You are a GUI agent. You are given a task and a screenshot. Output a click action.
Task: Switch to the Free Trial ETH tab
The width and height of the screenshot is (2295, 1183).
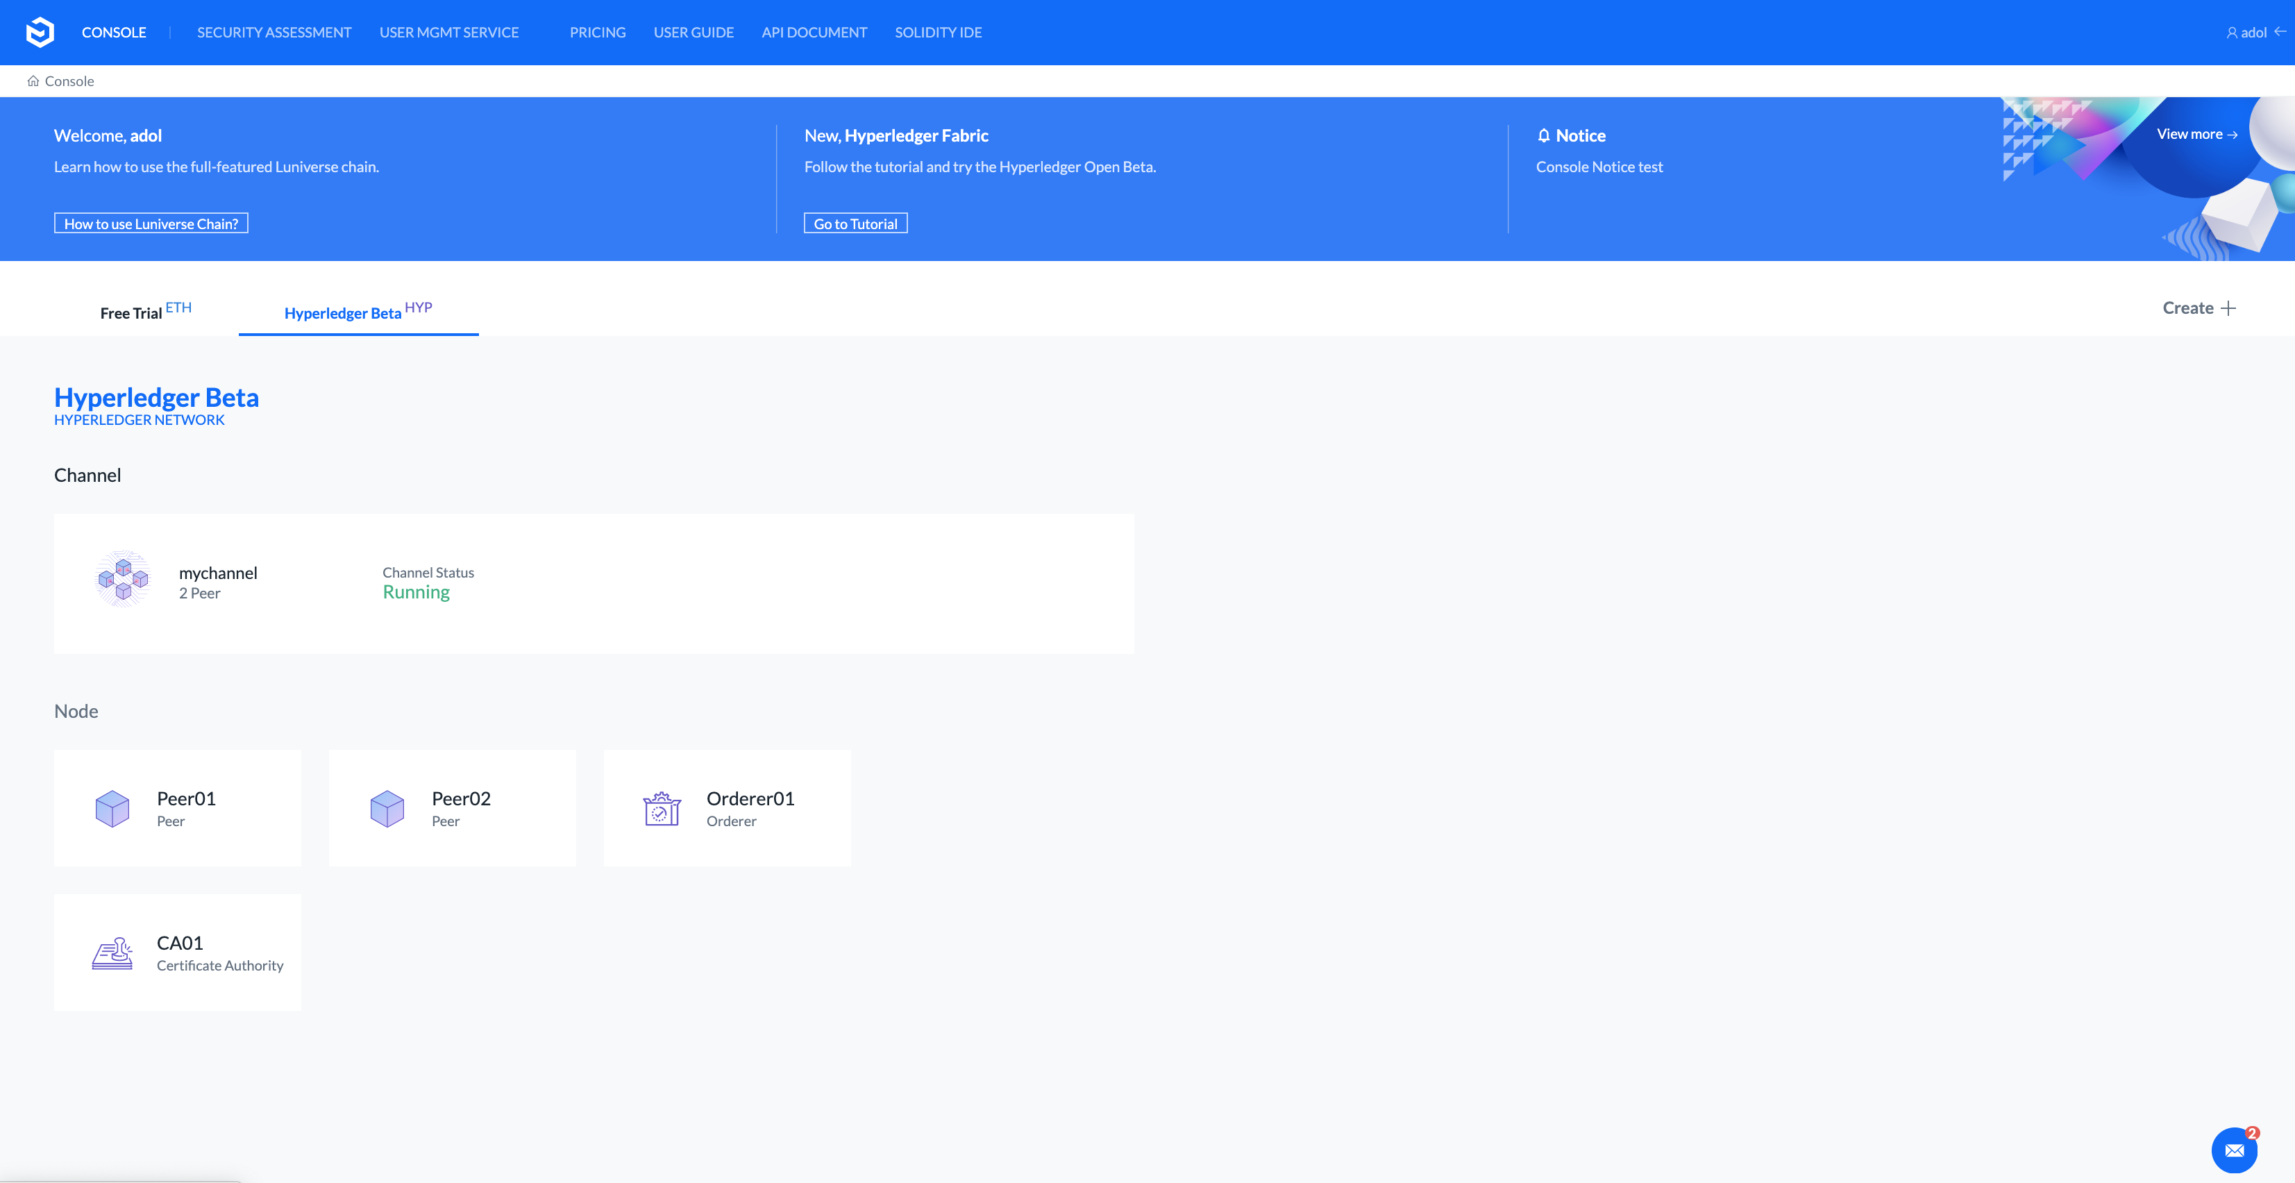pyautogui.click(x=145, y=312)
